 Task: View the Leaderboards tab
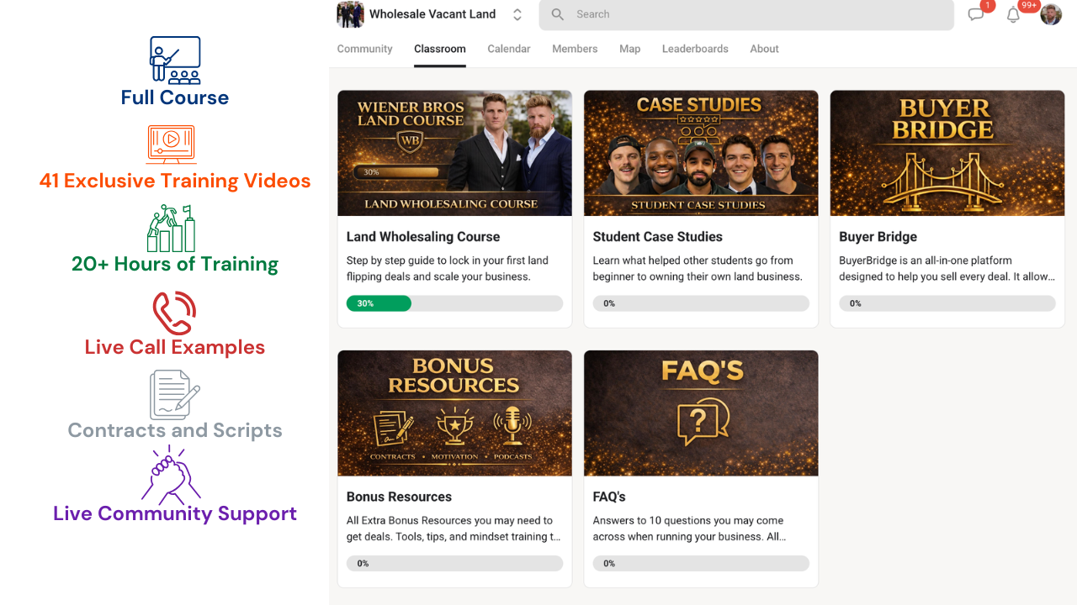pyautogui.click(x=695, y=49)
